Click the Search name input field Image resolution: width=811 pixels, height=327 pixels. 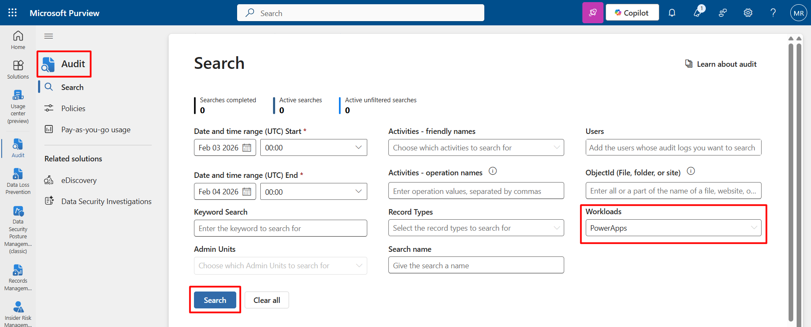(476, 265)
